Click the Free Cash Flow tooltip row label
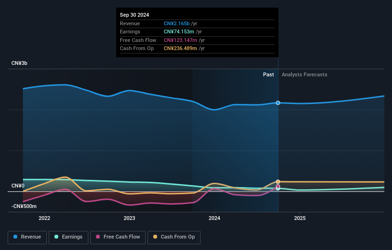This screenshot has width=392, height=250. (x=138, y=40)
